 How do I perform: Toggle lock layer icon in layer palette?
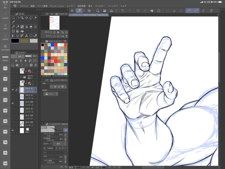coord(26,61)
